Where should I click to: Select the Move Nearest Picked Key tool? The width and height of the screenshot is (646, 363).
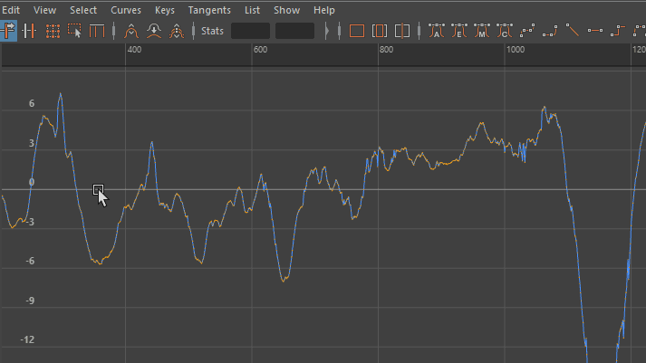coord(9,31)
